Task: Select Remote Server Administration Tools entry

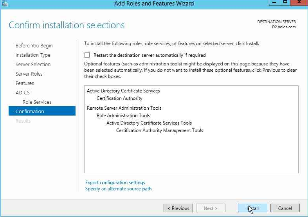Action: click(x=124, y=108)
